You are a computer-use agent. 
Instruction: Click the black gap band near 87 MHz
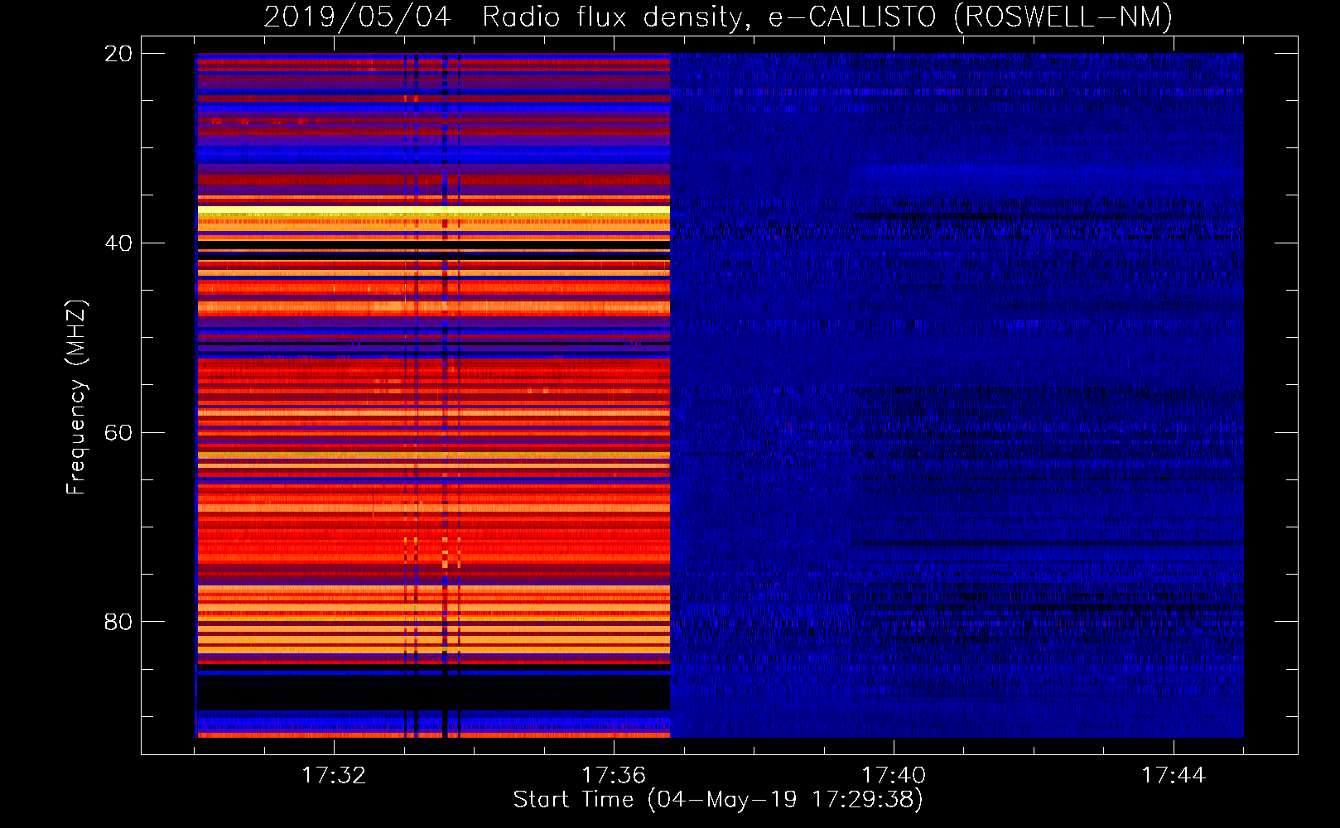tap(433, 693)
